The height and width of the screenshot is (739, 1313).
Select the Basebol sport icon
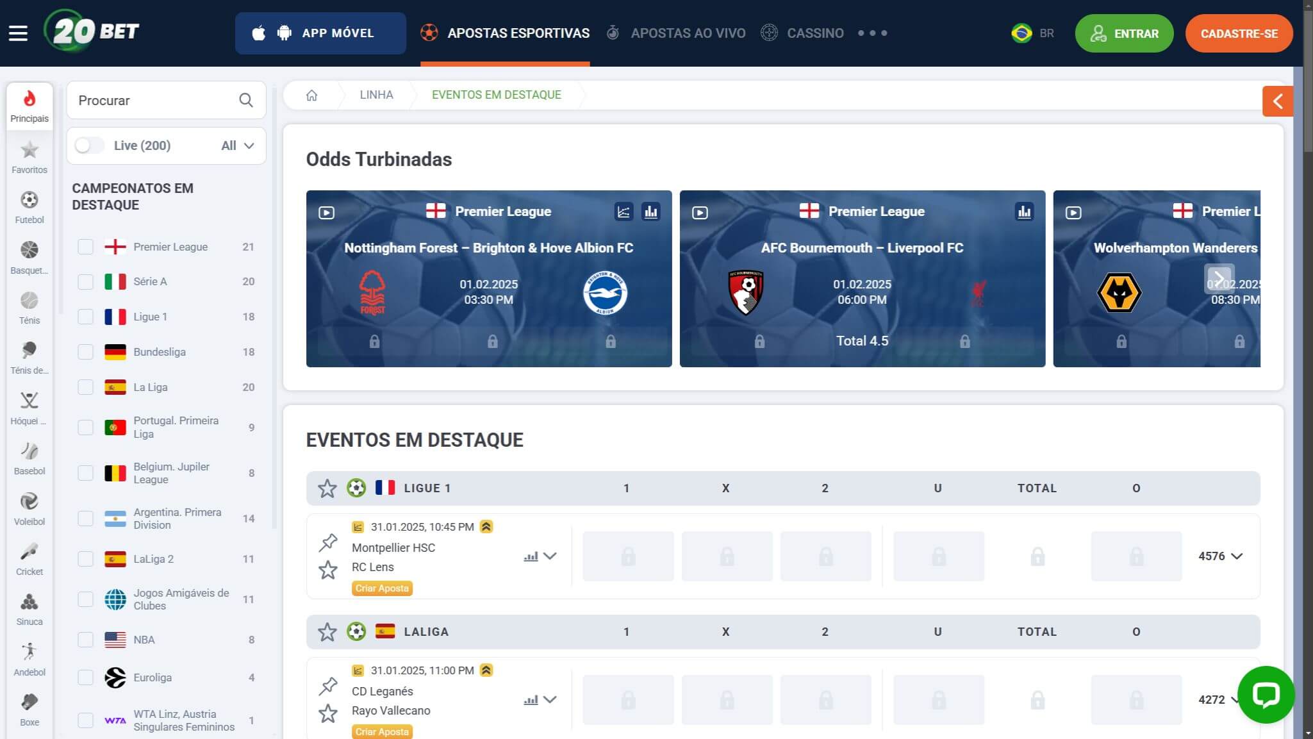tap(29, 459)
